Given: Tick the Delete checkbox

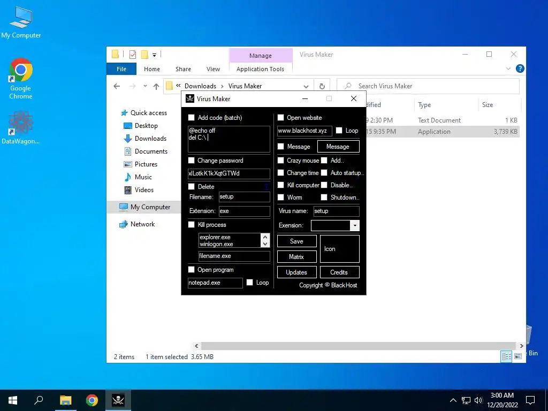Looking at the screenshot, I should pos(191,186).
